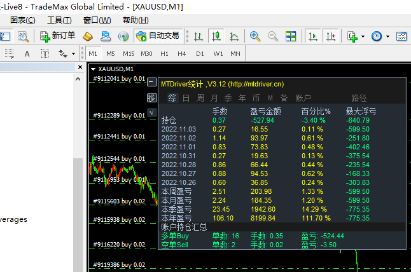Click the 2022.11.03 row date
411x272 pixels.
tap(179, 129)
